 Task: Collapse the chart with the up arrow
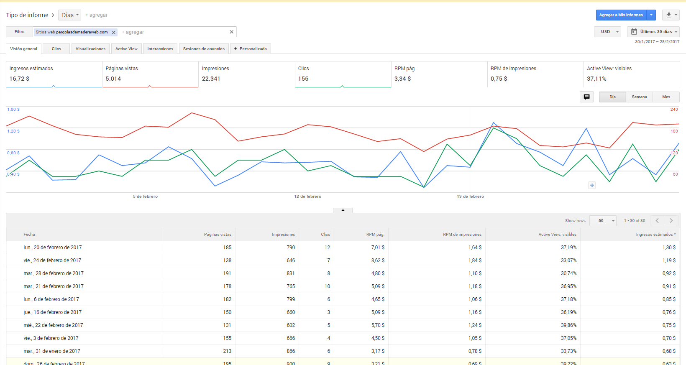click(343, 210)
